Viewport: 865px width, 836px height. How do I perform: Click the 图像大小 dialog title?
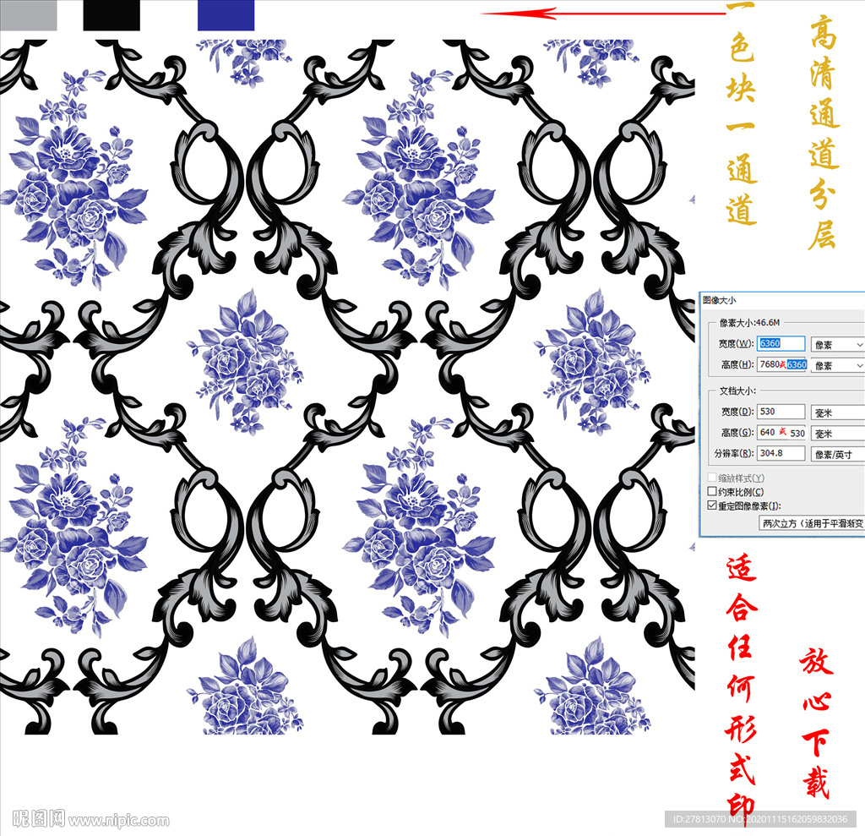[x=720, y=300]
